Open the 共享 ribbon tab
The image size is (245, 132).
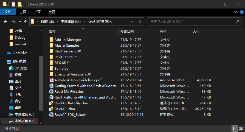pyautogui.click(x=37, y=12)
